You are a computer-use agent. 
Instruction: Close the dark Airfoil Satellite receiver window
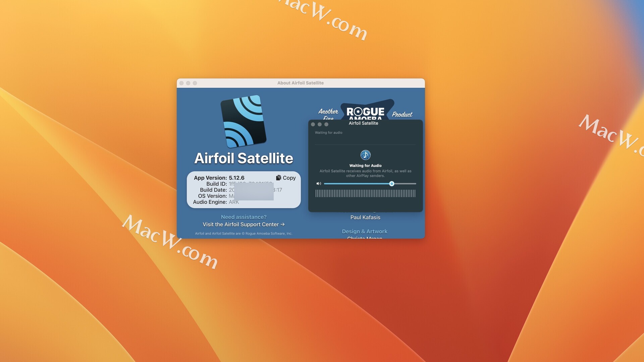click(x=313, y=124)
